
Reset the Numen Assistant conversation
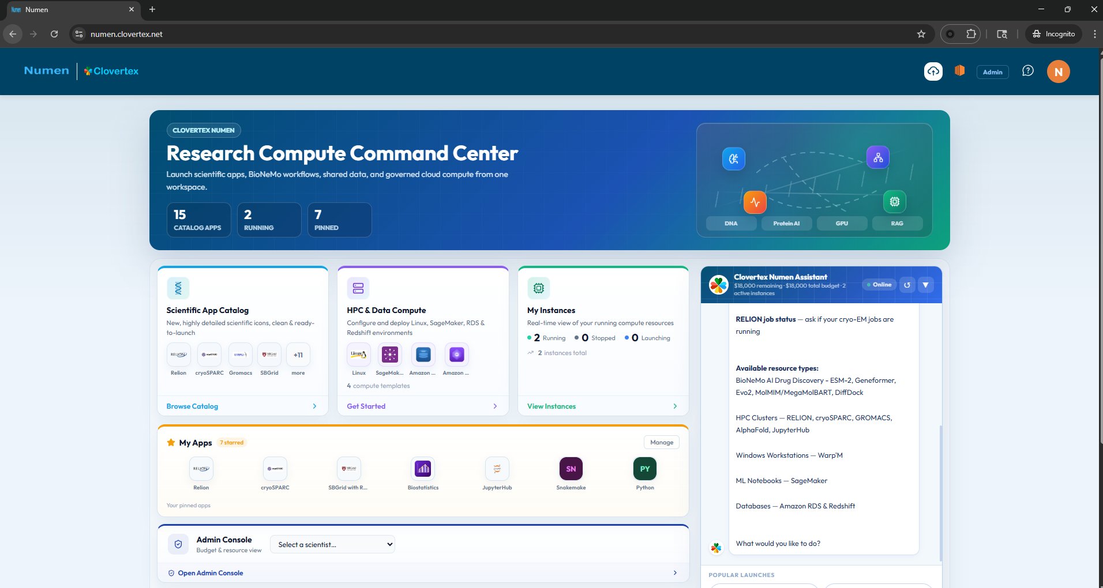[x=907, y=285]
